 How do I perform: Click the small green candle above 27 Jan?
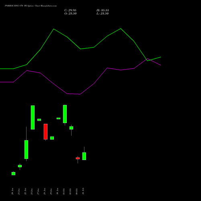39,120
